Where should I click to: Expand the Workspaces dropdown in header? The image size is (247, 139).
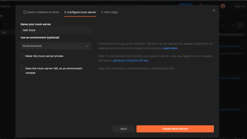pos(7,6)
